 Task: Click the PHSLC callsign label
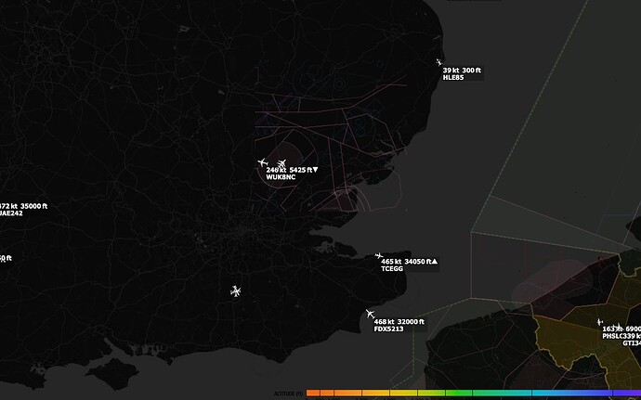pos(611,336)
